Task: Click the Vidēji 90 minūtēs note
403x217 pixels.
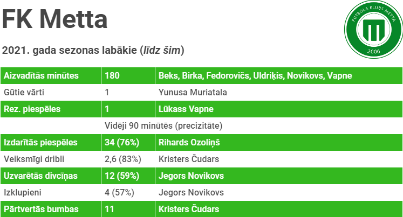Action: 163,125
